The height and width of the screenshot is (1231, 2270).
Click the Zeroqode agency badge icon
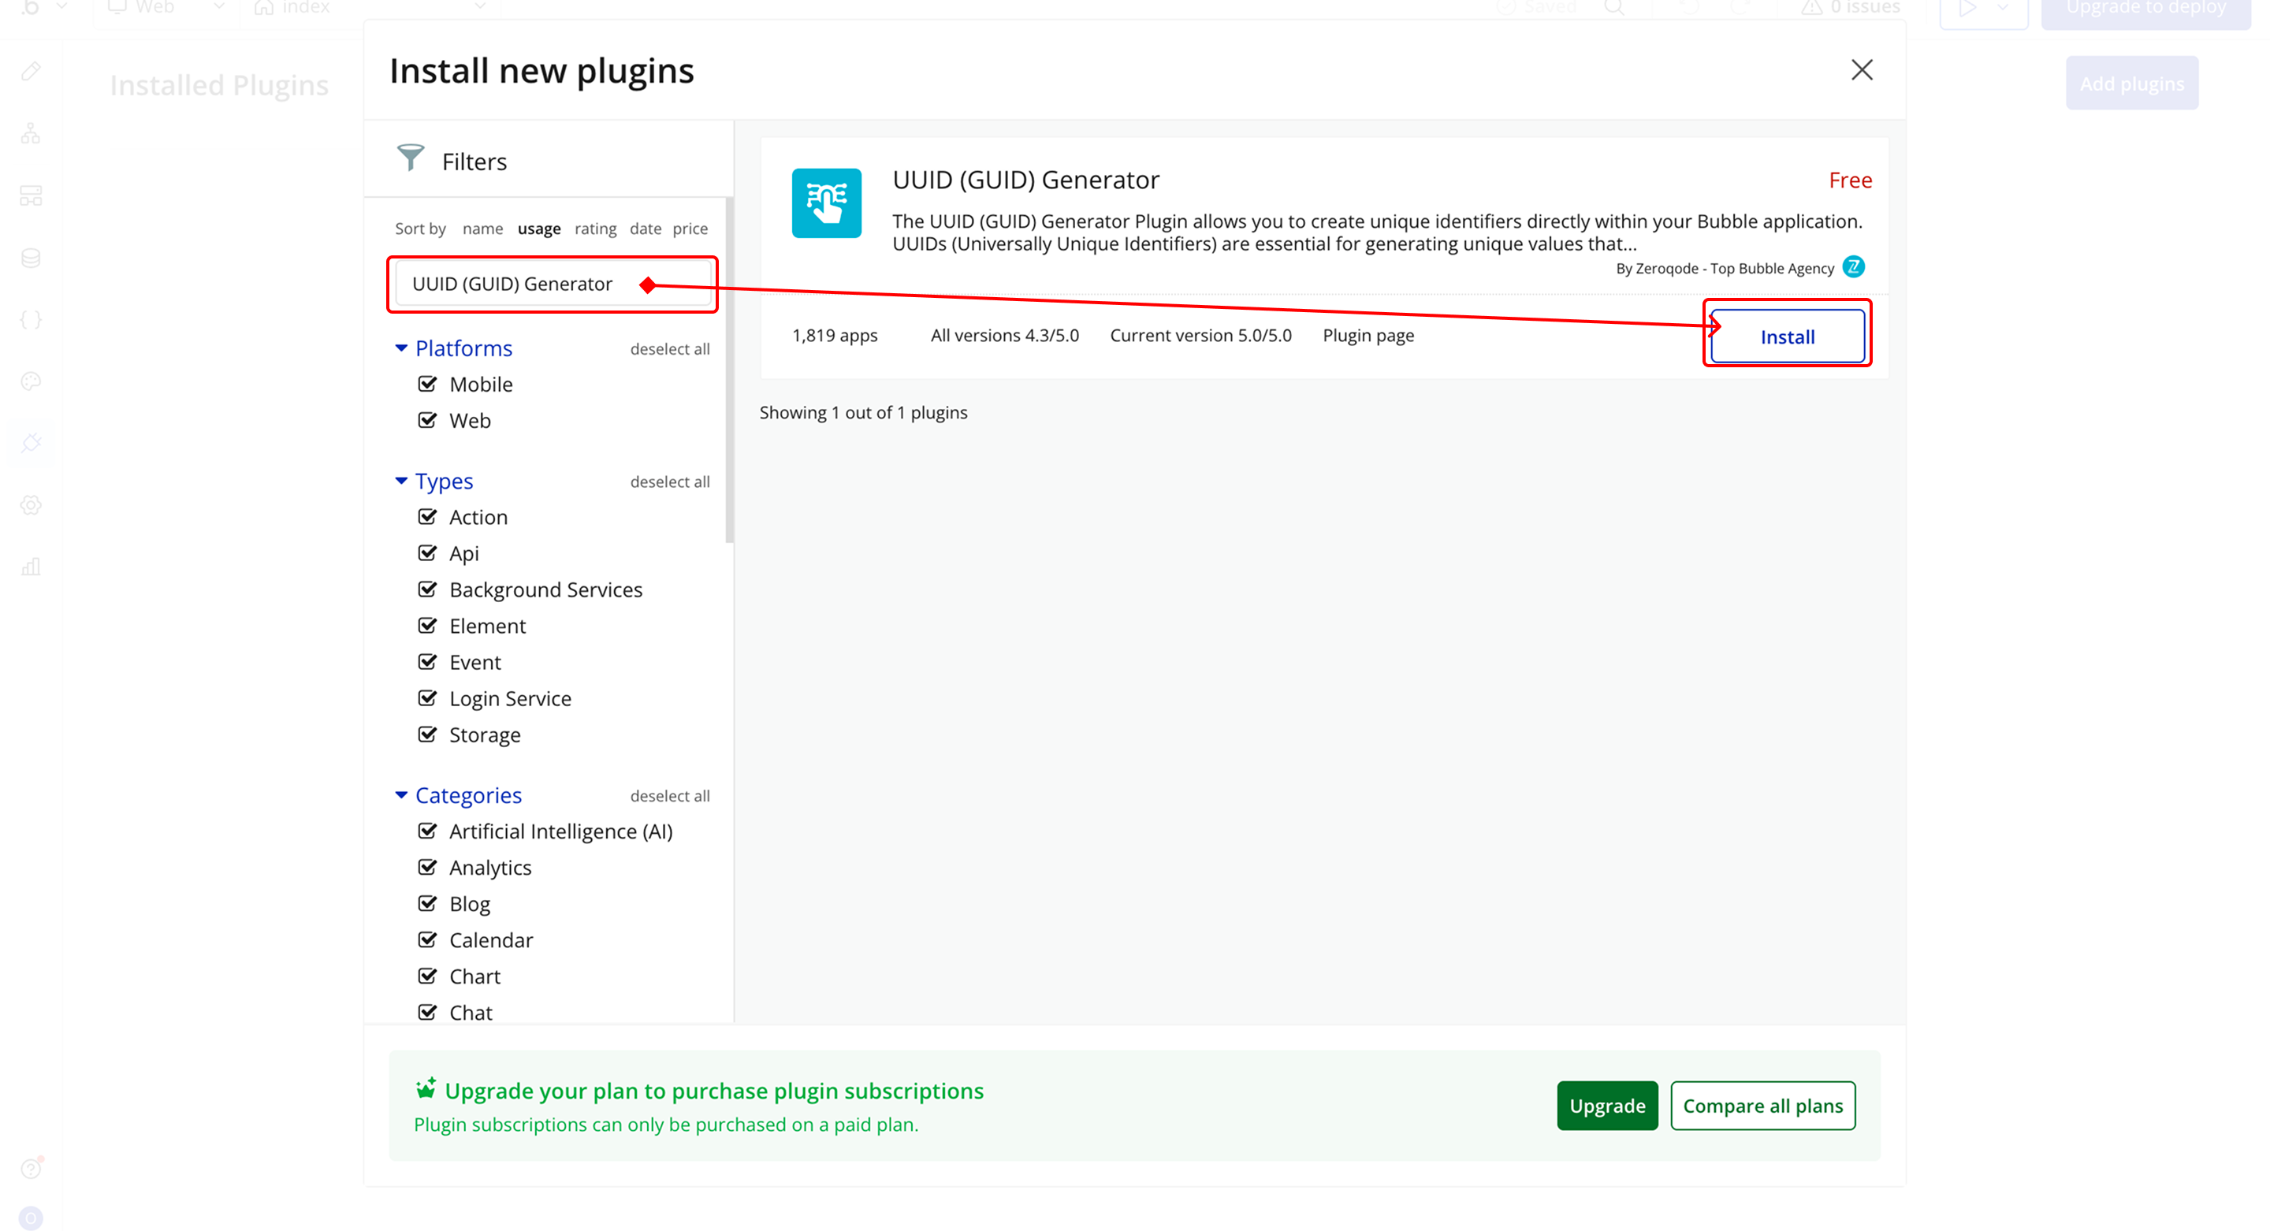(x=1853, y=266)
